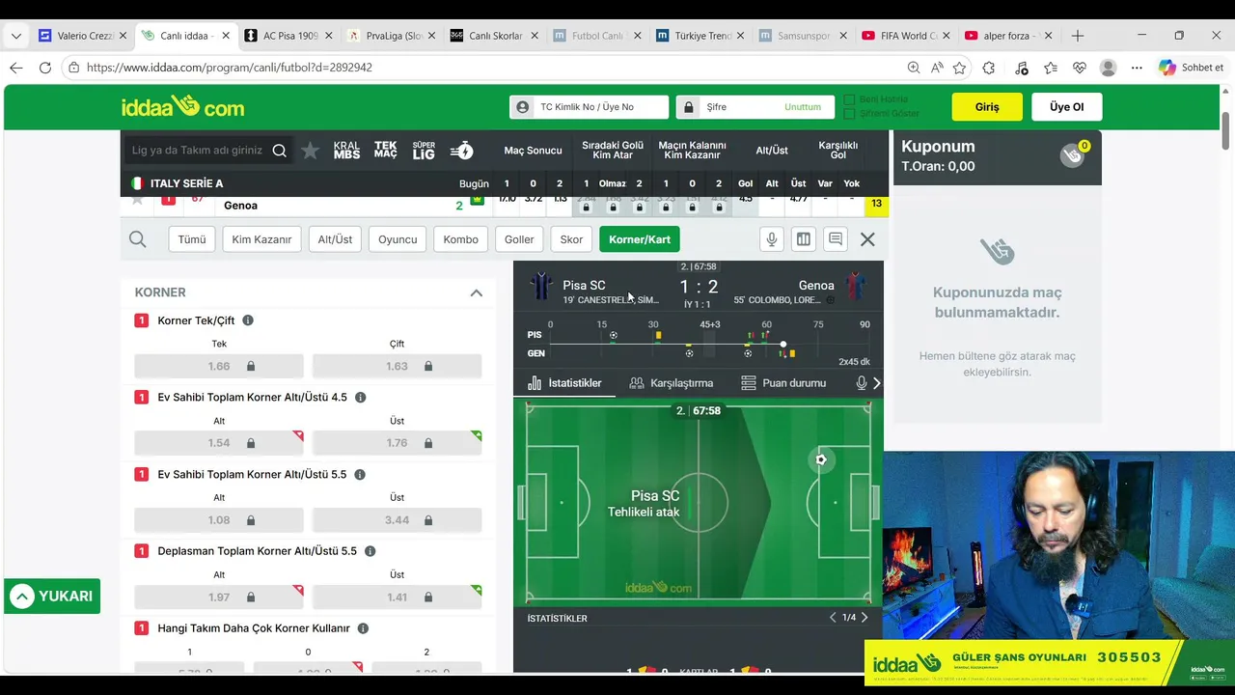The height and width of the screenshot is (695, 1235).
Task: Add page to favorites with browser star icon
Action: [959, 68]
